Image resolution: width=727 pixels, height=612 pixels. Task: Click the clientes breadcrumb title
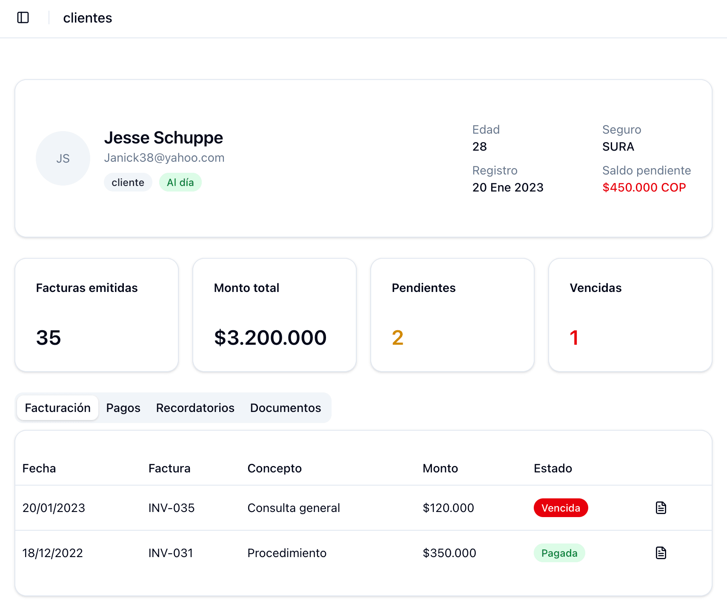click(x=87, y=18)
